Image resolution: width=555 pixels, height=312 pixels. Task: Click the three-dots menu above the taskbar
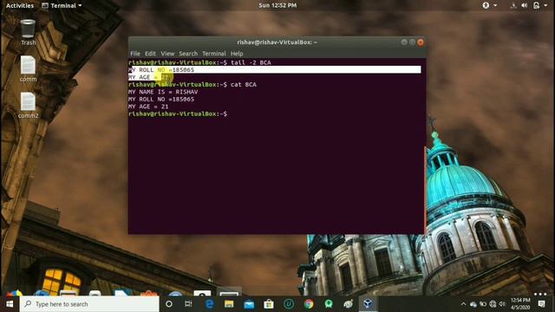[x=540, y=294]
